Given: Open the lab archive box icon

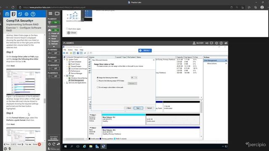Looking at the screenshot, I should point(7,14).
